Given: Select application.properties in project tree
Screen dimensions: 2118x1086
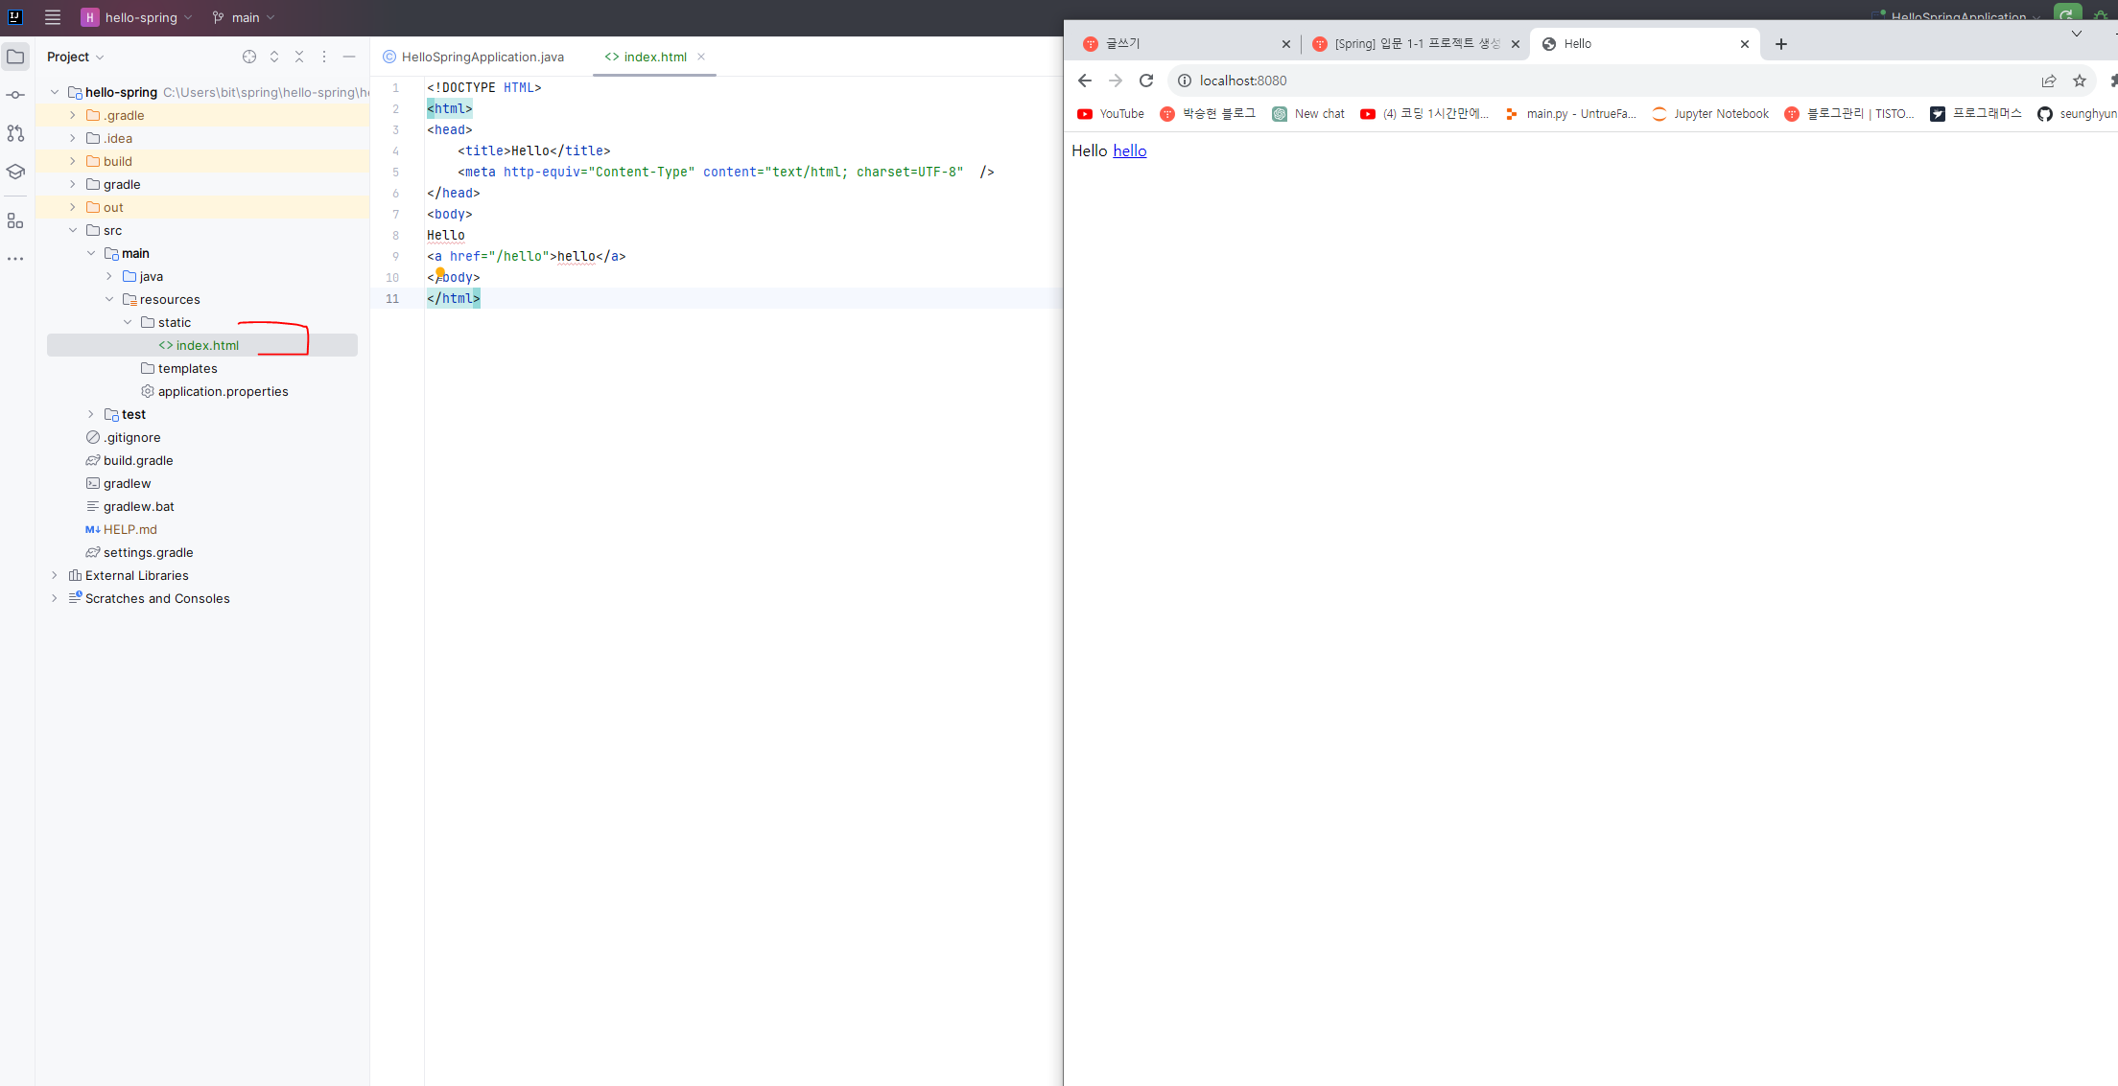Looking at the screenshot, I should 223,391.
